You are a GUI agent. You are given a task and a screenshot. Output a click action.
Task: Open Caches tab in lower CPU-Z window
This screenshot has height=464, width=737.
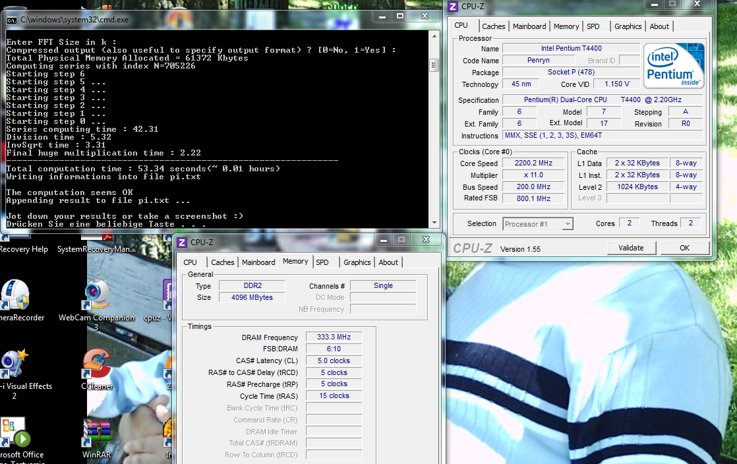pos(222,262)
